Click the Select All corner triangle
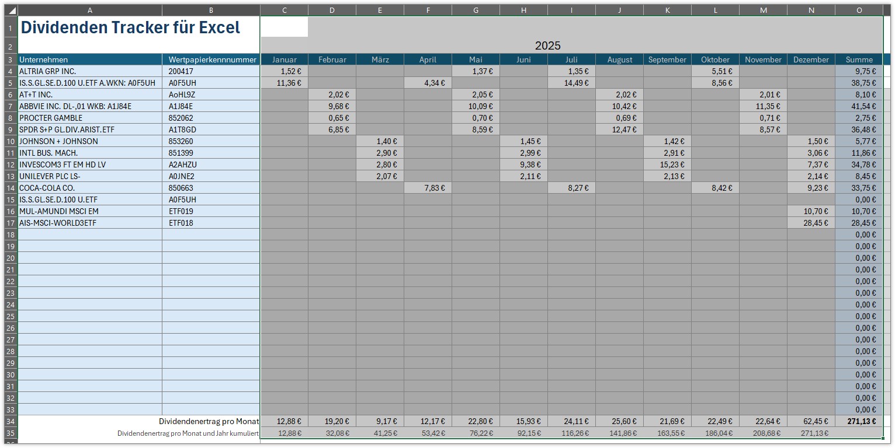The height and width of the screenshot is (448, 895). click(11, 10)
